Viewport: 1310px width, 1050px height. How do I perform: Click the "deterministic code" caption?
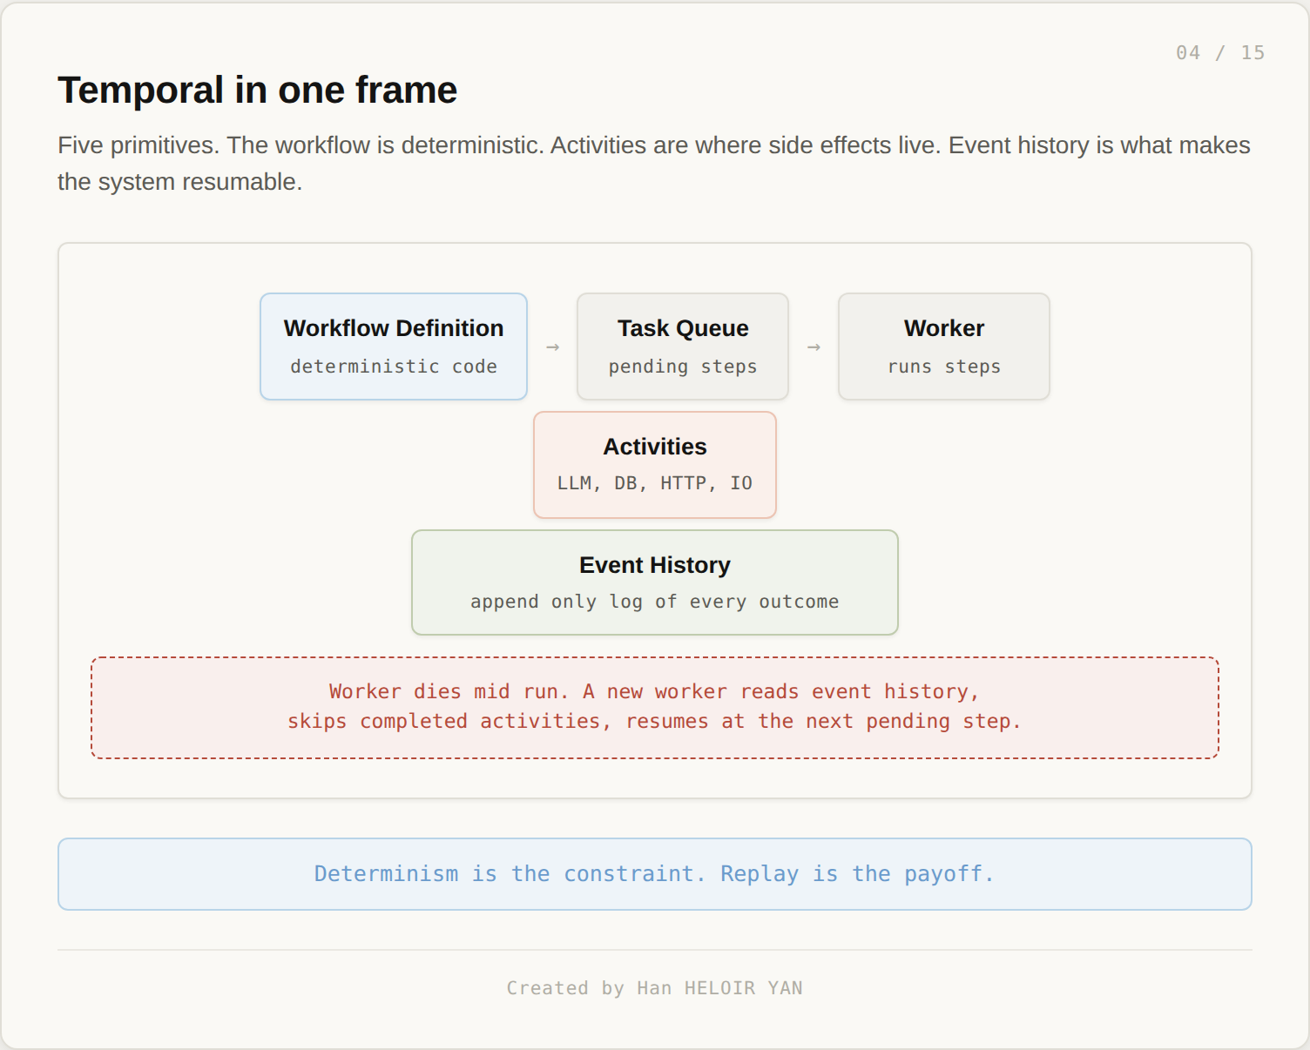[x=394, y=367]
